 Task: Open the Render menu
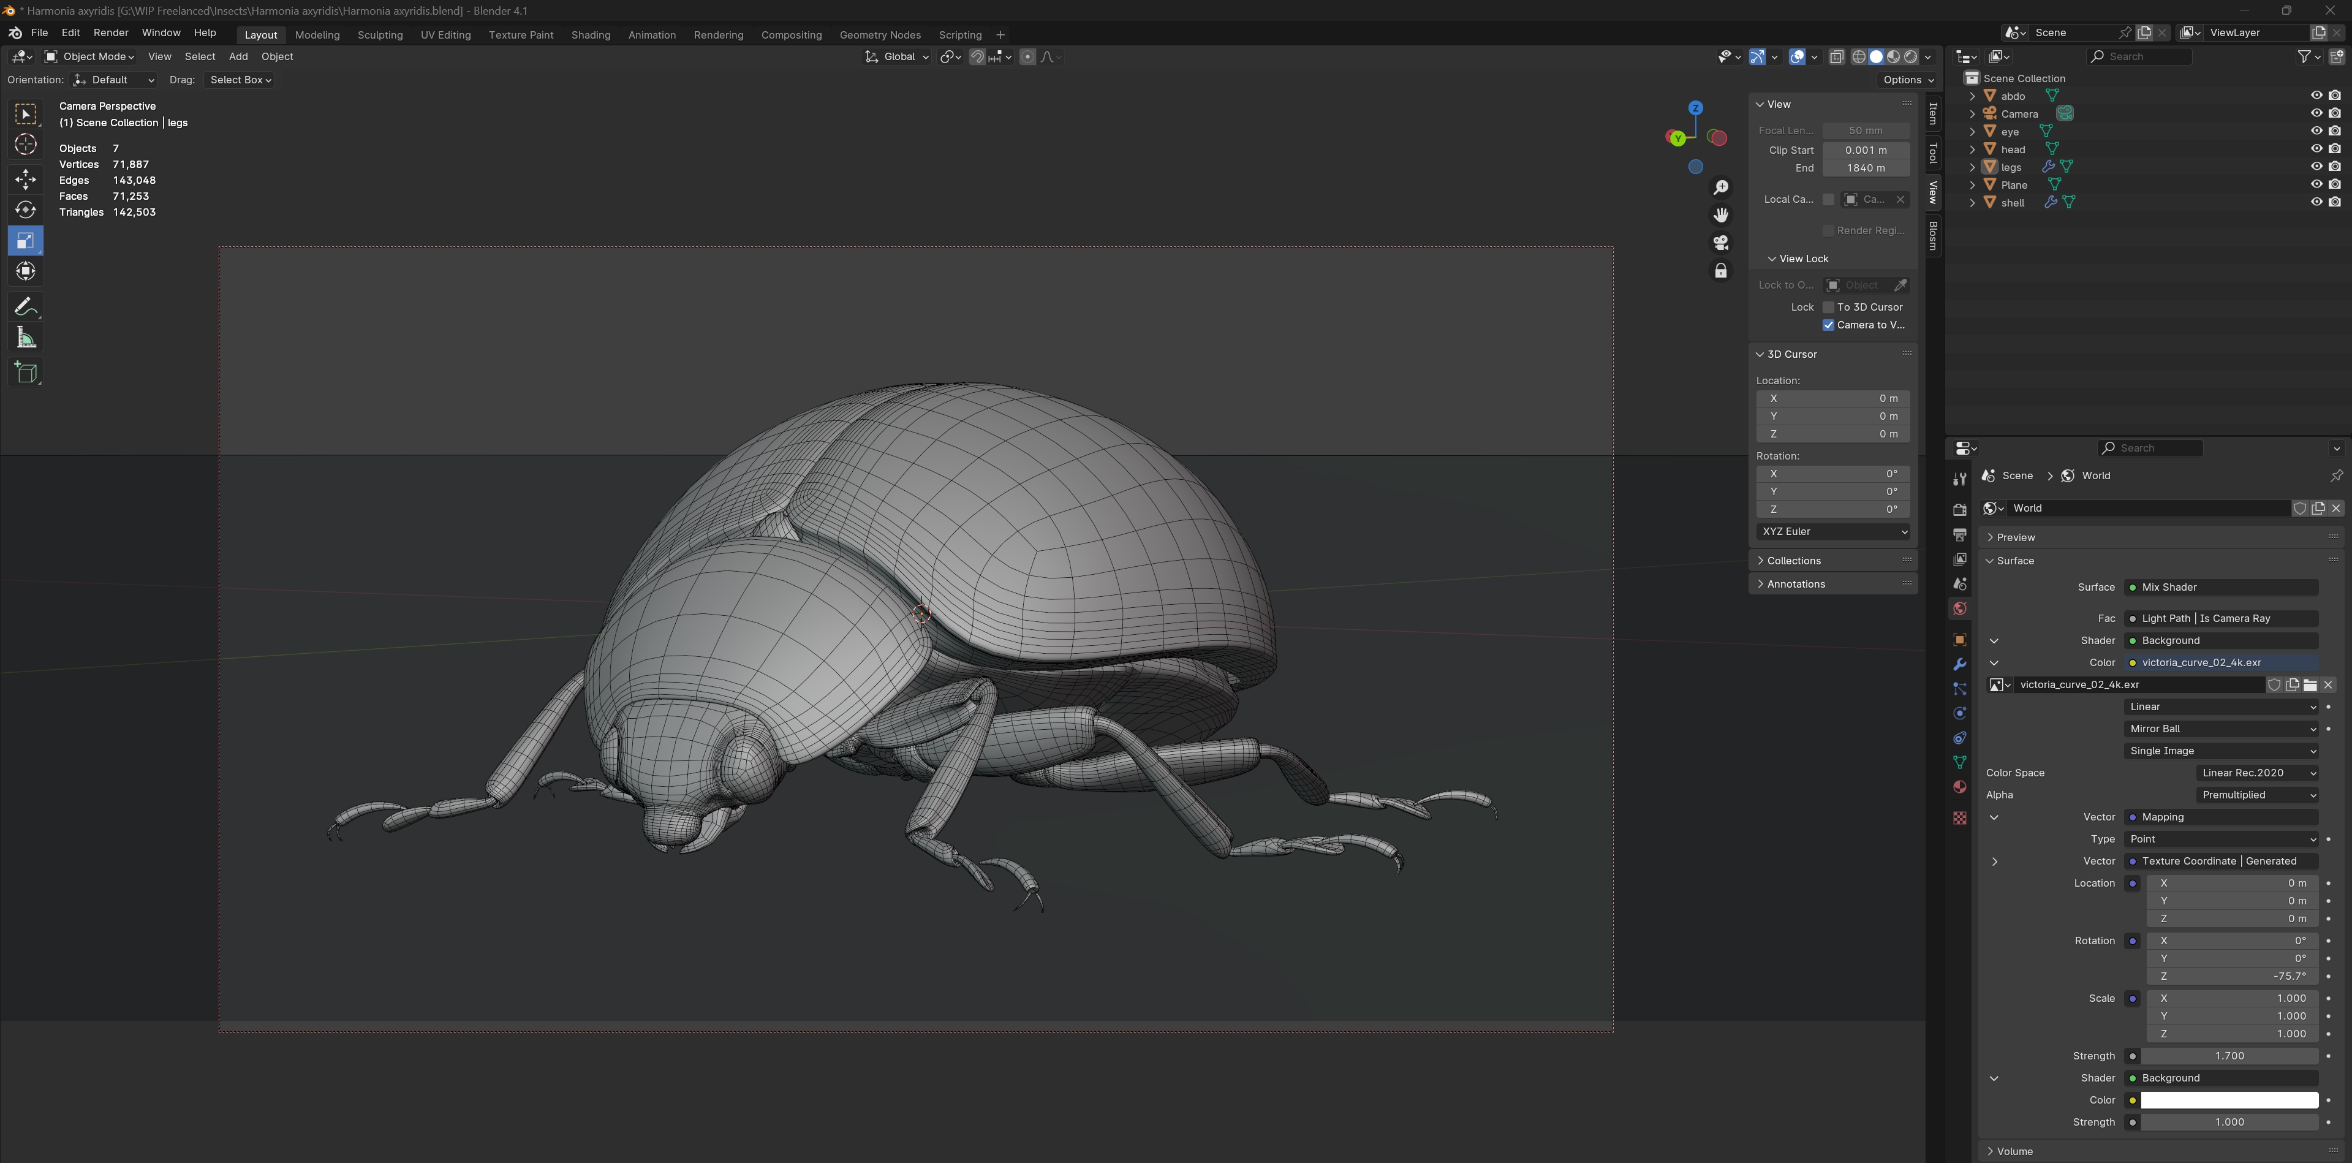point(110,33)
